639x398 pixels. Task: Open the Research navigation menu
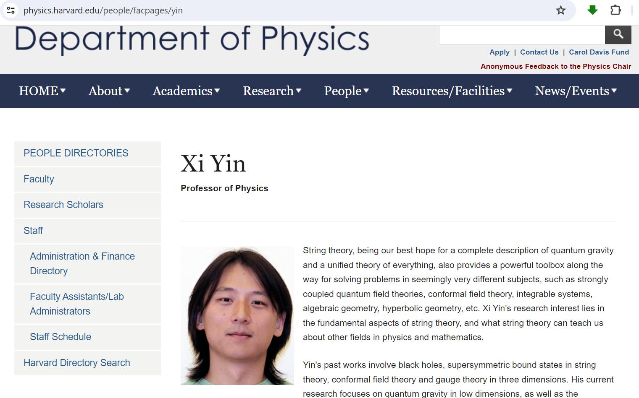[272, 91]
